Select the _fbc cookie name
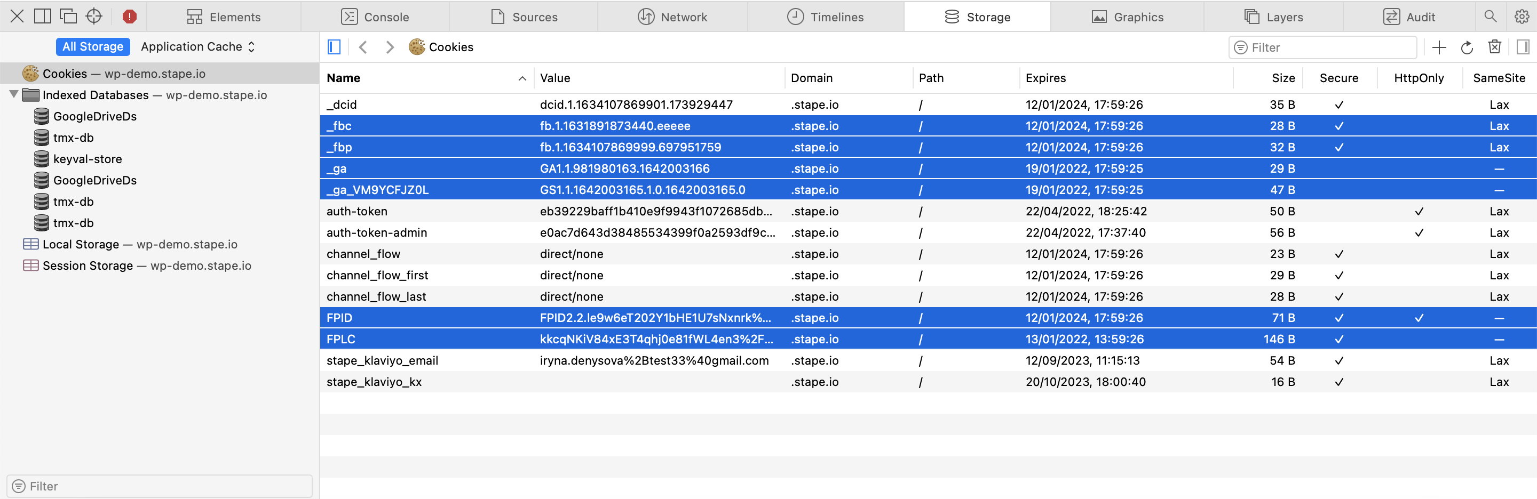The width and height of the screenshot is (1537, 499). coord(339,126)
